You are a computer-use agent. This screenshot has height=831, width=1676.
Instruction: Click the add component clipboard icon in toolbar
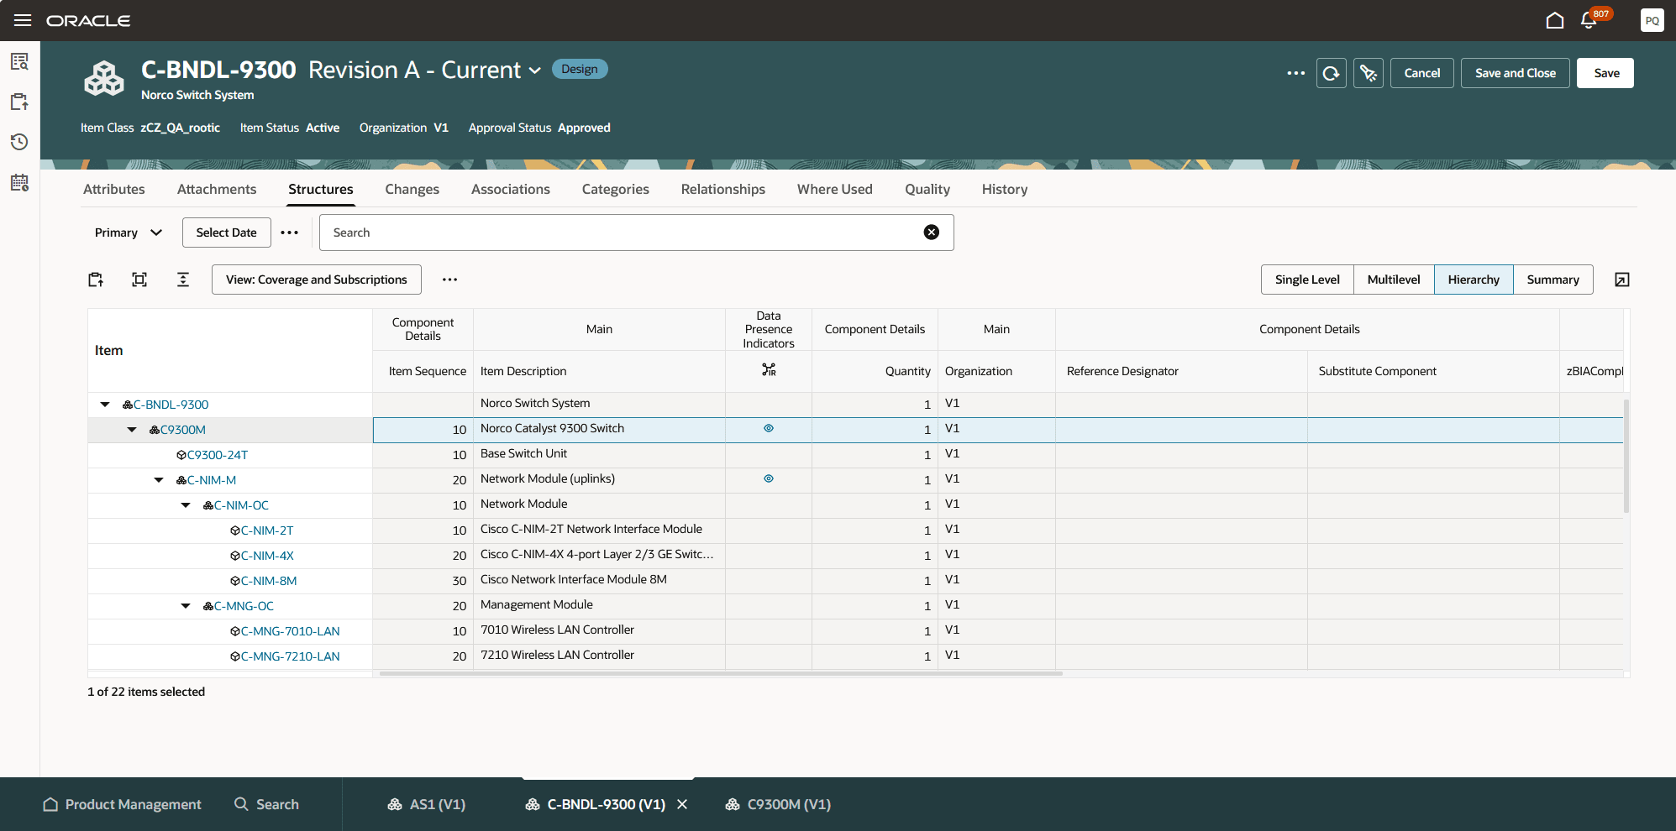tap(96, 280)
